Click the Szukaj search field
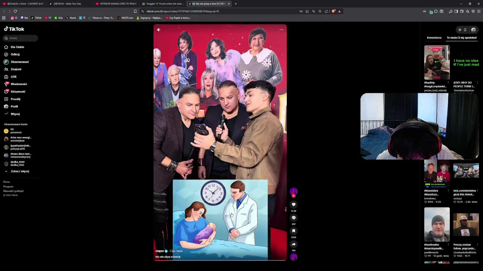Screen dimensions: 483x271 point(20,38)
